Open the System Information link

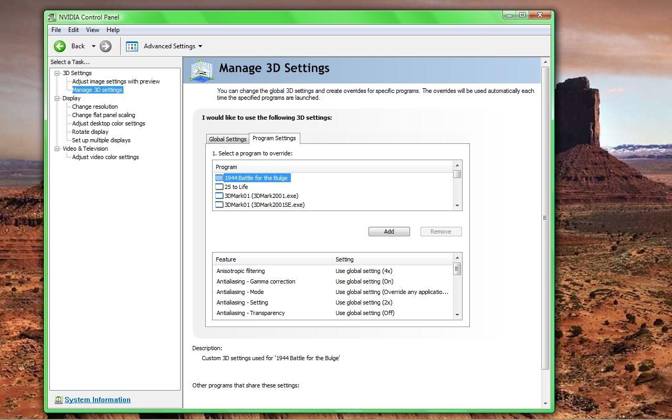(x=98, y=400)
